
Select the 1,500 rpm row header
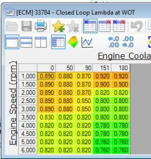[28, 84]
